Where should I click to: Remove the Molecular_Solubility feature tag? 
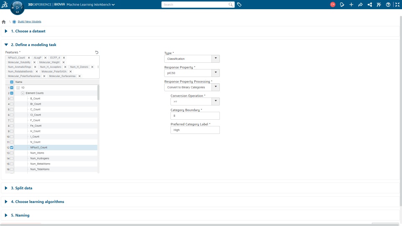click(34, 62)
